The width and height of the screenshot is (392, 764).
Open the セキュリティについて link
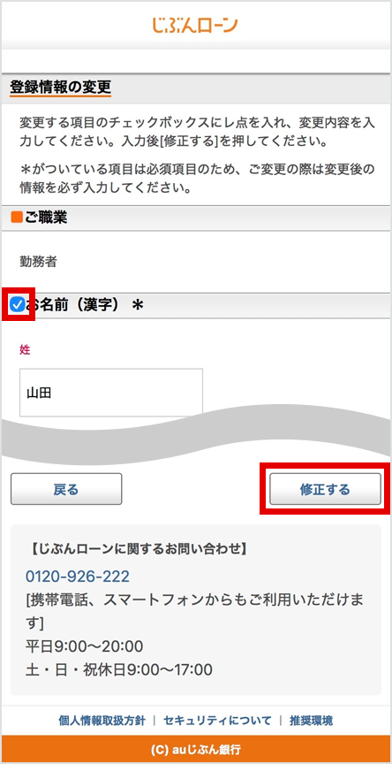pyautogui.click(x=217, y=721)
